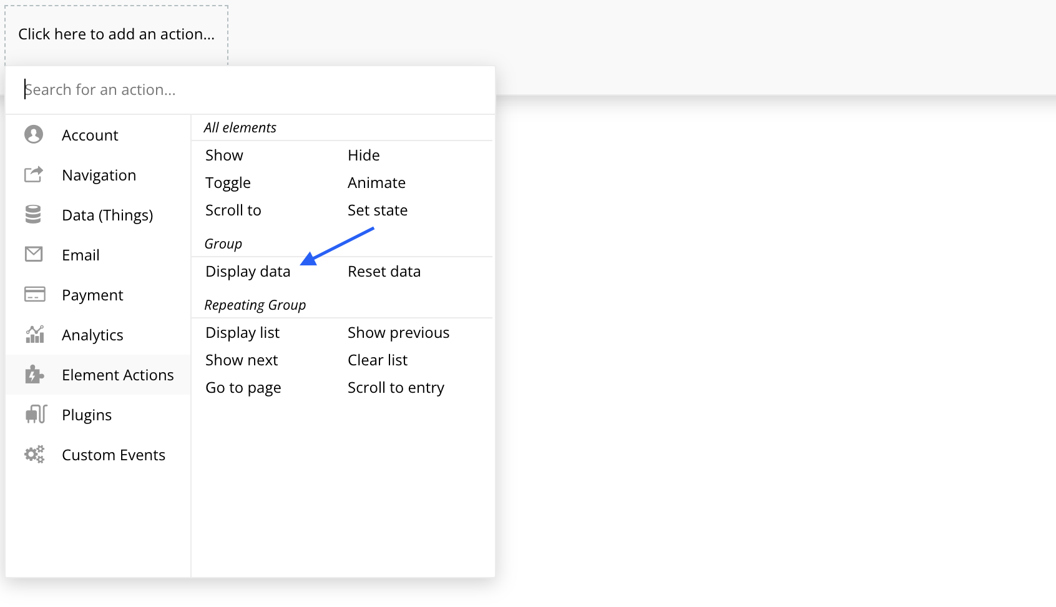
Task: Select the Set state action
Action: (x=378, y=210)
